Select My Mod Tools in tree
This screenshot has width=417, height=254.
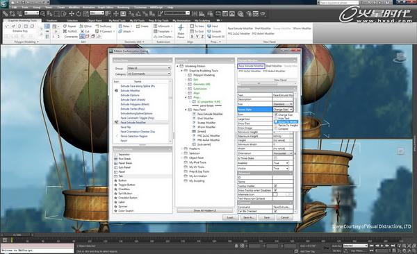pyautogui.click(x=197, y=162)
